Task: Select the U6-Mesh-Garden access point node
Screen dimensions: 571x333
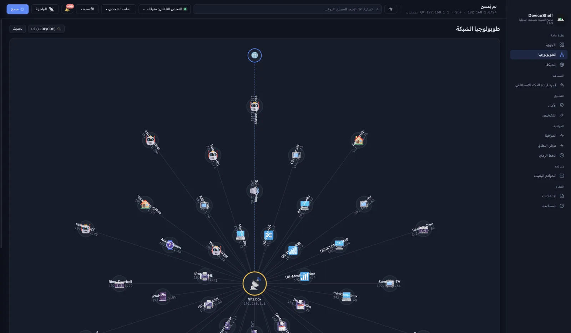Action: pos(304,276)
